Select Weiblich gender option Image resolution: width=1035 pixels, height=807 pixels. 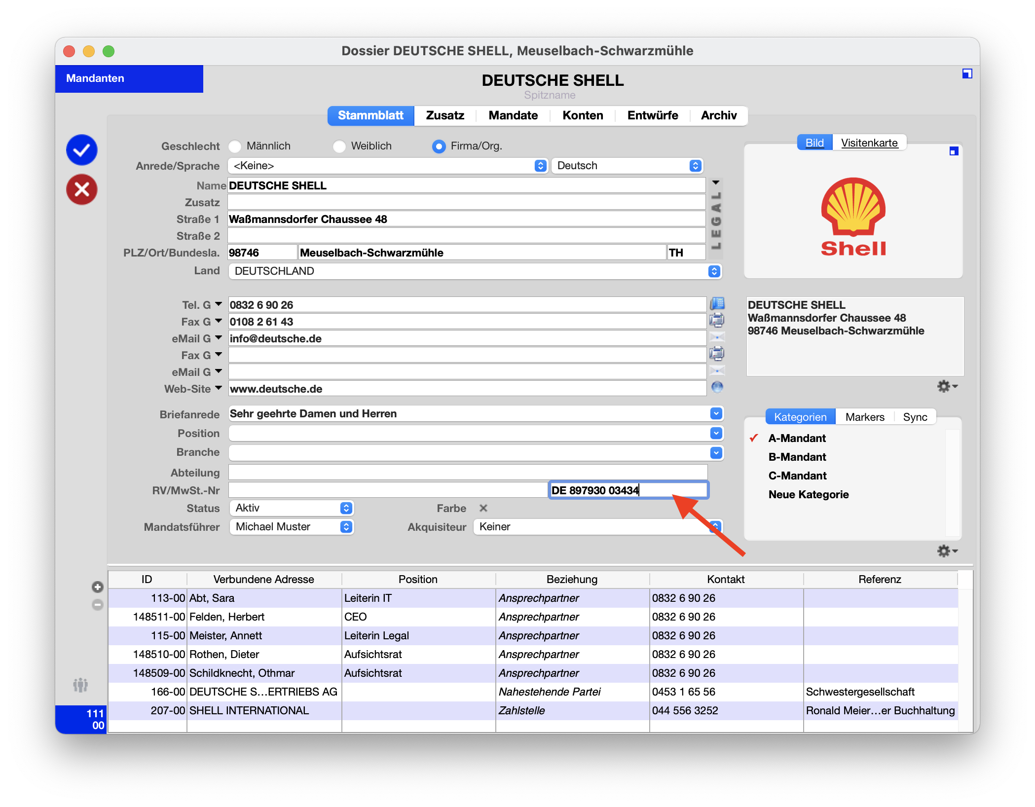(339, 146)
